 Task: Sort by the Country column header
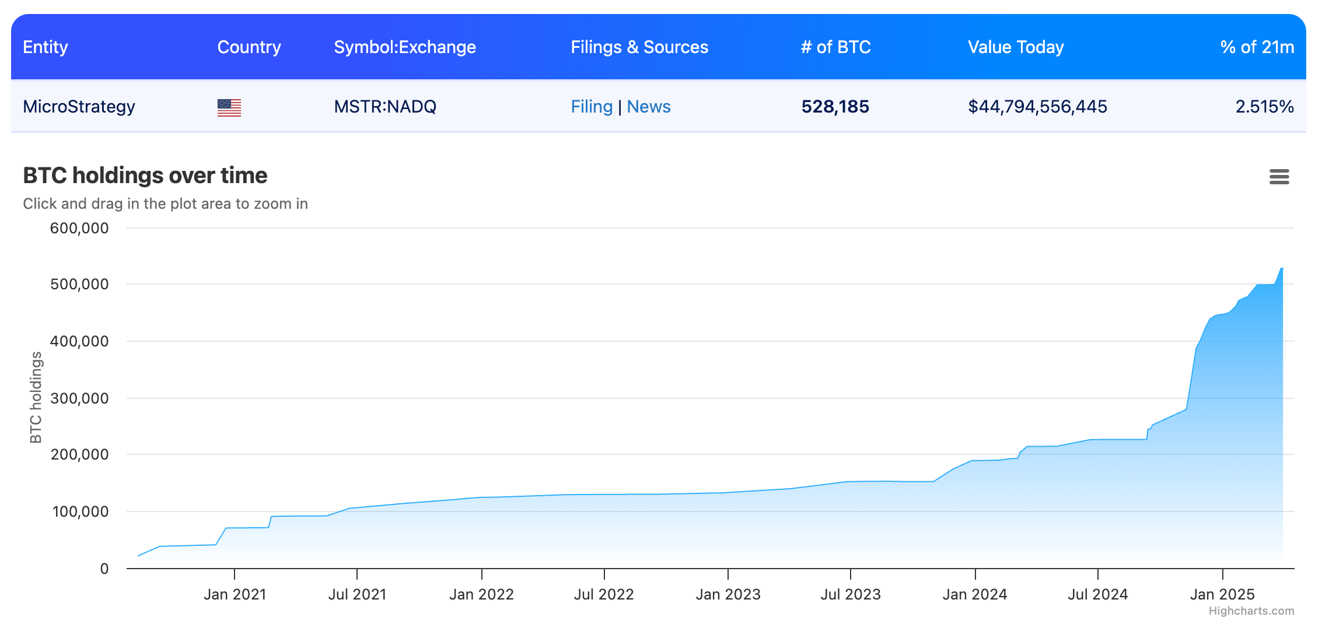tap(249, 47)
